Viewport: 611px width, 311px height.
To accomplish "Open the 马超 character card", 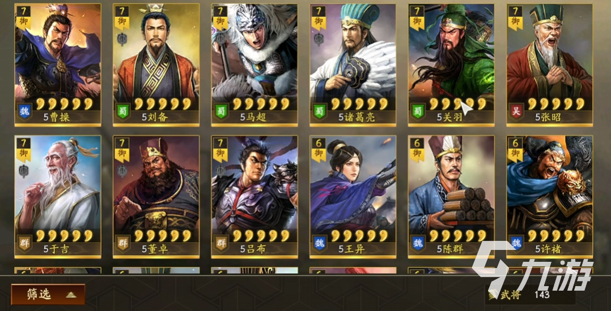I will 254,65.
